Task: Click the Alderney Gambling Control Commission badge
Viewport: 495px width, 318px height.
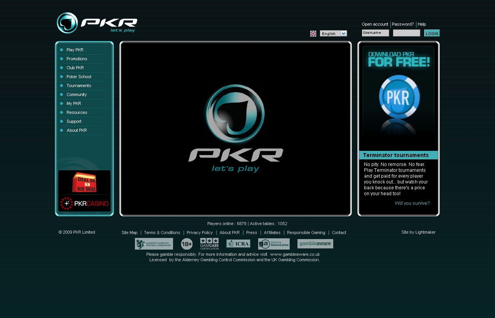Action: pyautogui.click(x=154, y=244)
